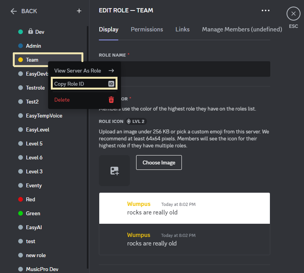The height and width of the screenshot is (273, 304).
Task: Click the lock icon next to Dev
Action: (x=30, y=31)
